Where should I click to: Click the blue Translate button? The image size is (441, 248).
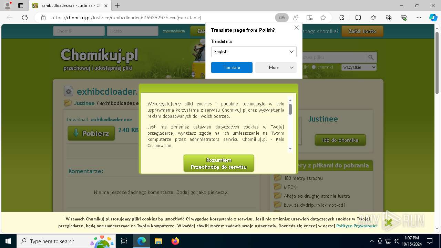coord(232,68)
